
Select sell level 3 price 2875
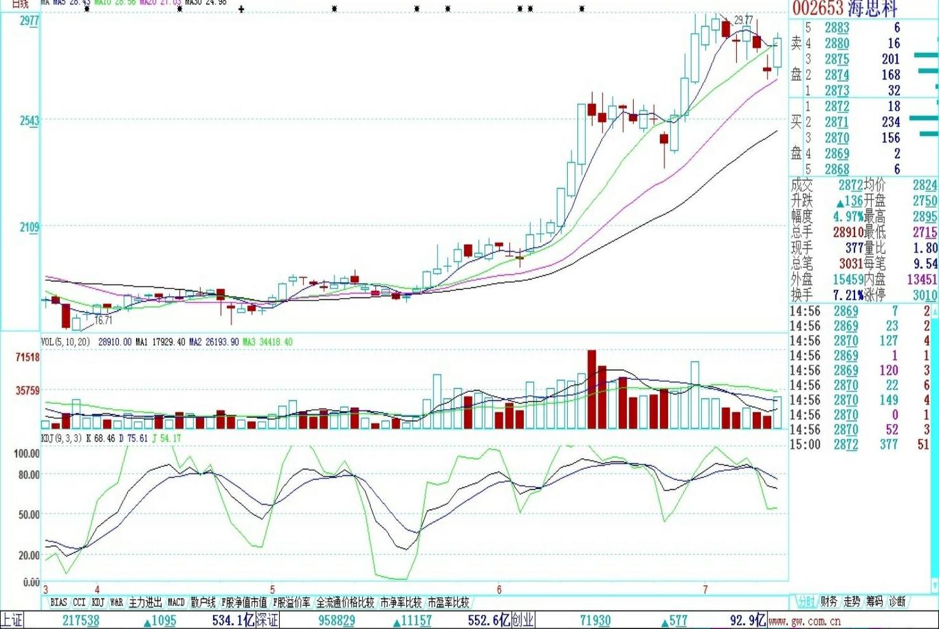coord(837,59)
